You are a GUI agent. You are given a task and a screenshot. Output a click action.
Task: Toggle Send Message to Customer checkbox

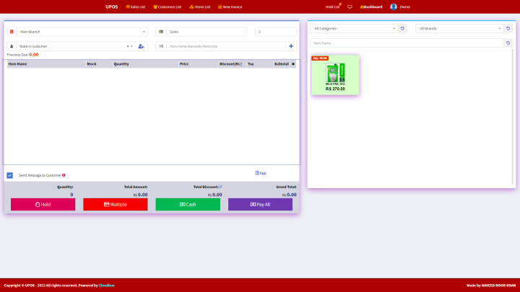[x=10, y=175]
